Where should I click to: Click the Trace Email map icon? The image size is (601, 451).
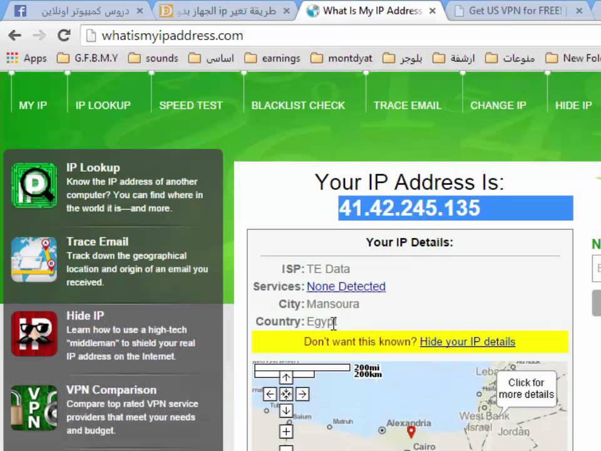coord(34,259)
